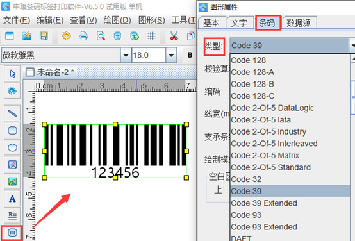Choose Code 2-Of-5 Interleaved option
Viewport: 355px width, 241px height.
[290, 144]
